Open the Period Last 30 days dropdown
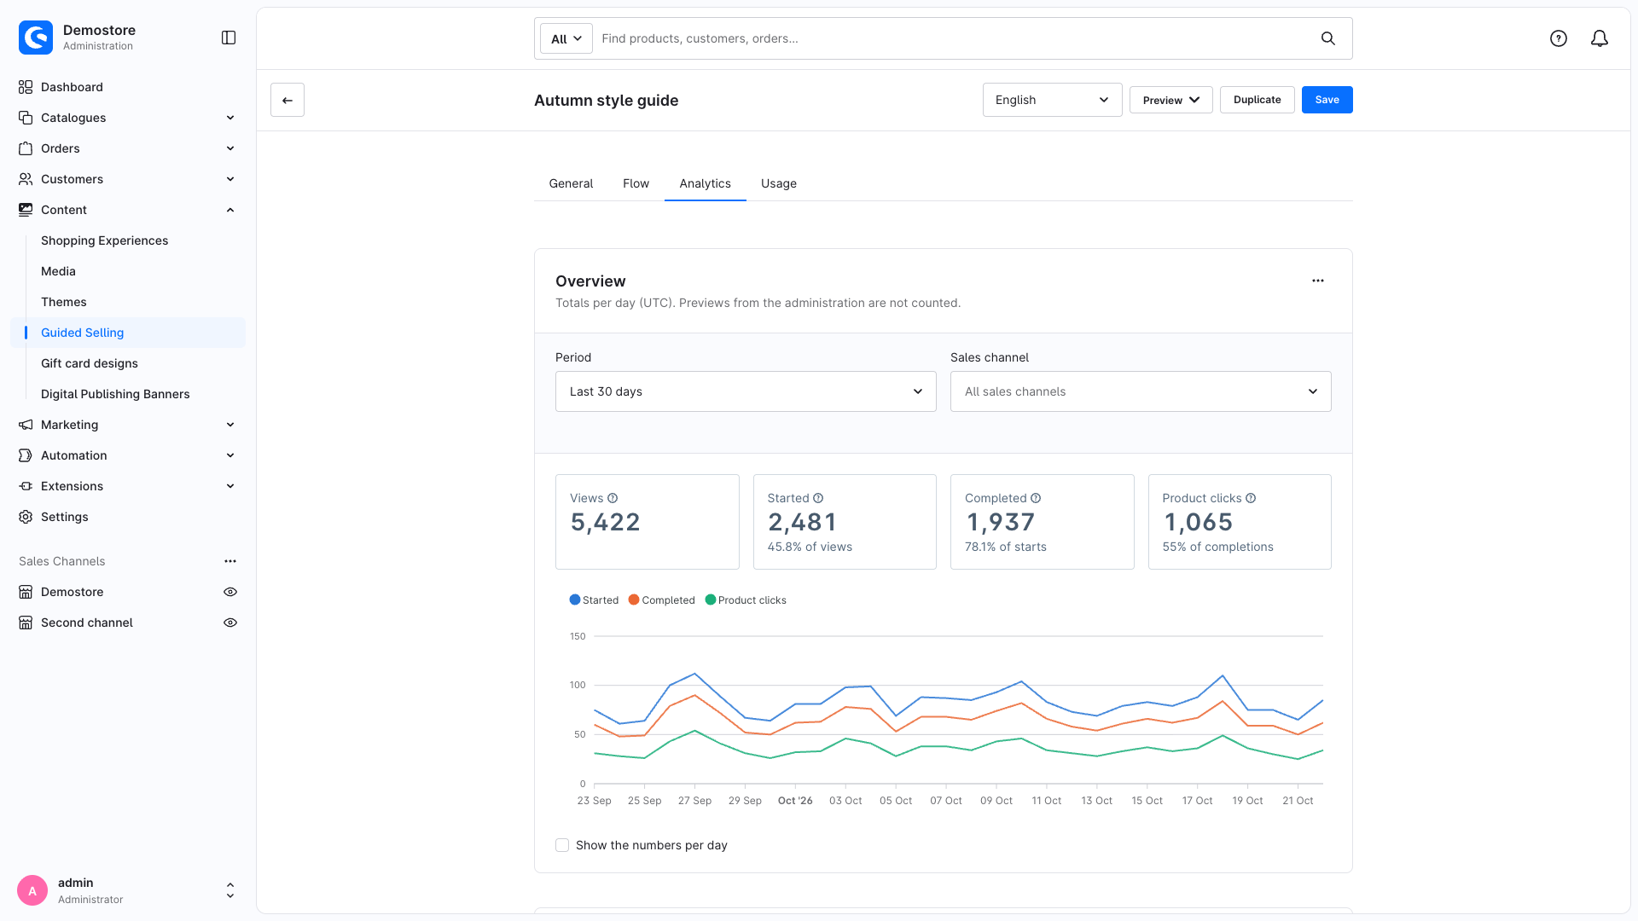This screenshot has width=1638, height=921. pos(746,391)
